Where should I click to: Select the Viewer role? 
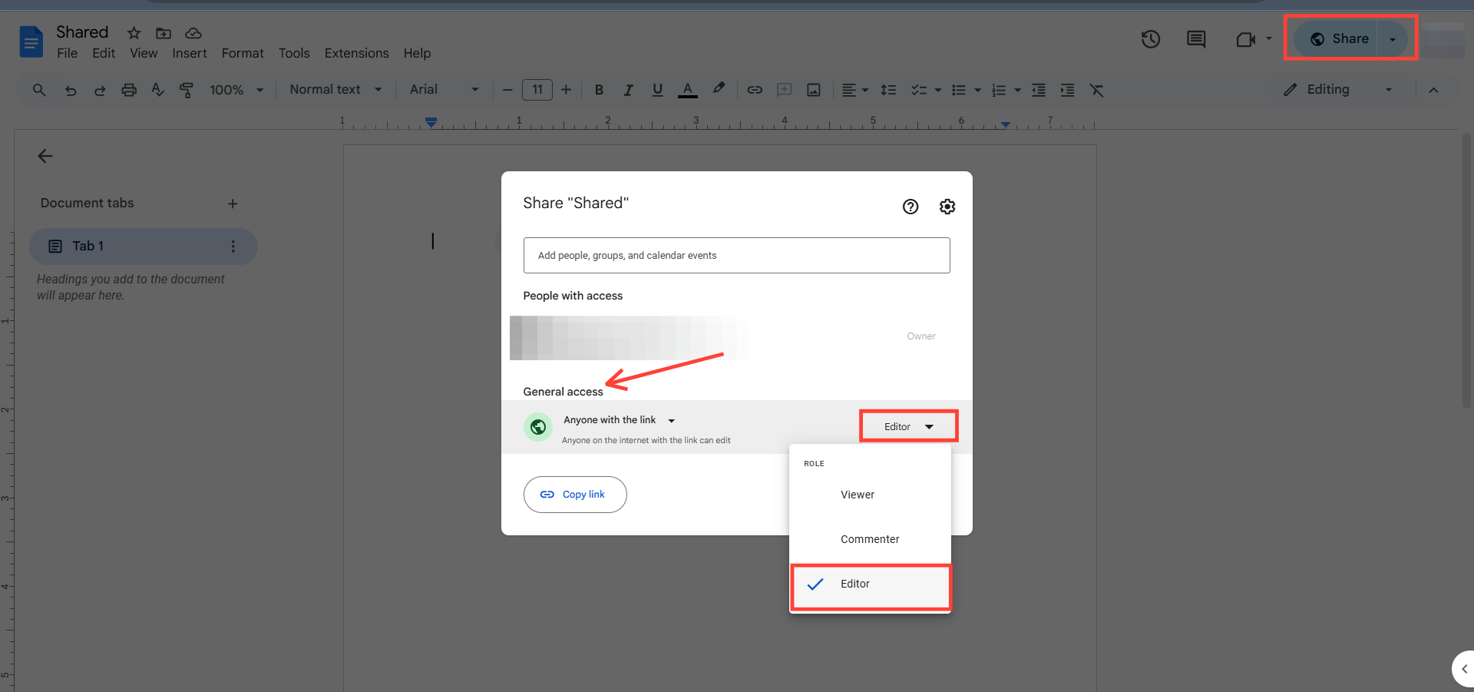pos(870,495)
